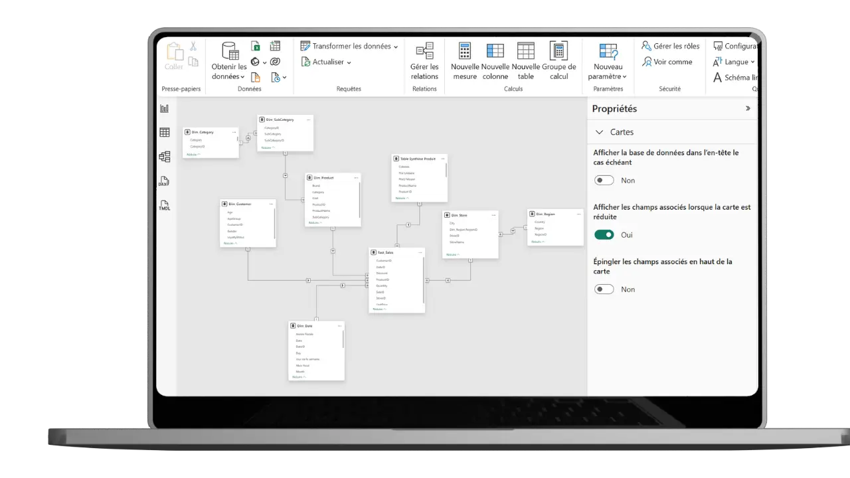Click Gérer les rôles
This screenshot has height=478, width=850.
[x=670, y=46]
